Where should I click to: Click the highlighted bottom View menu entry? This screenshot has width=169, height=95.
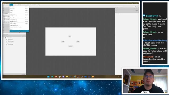pyautogui.click(x=19, y=31)
